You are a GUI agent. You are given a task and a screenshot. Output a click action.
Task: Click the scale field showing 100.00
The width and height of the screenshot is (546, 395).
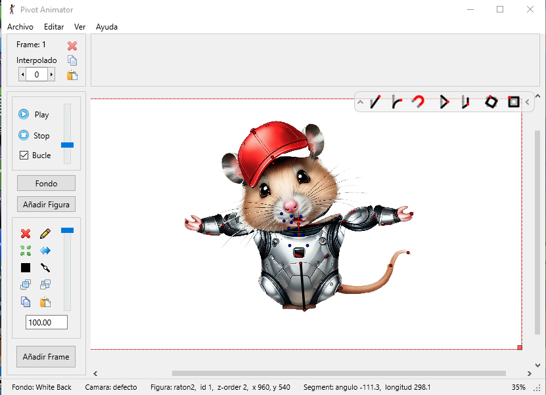click(x=46, y=322)
